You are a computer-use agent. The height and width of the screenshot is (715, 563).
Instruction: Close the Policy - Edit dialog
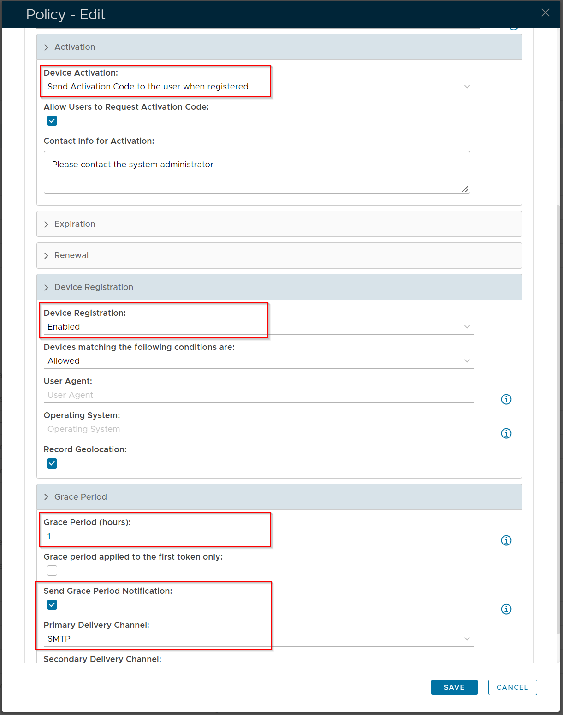point(545,13)
